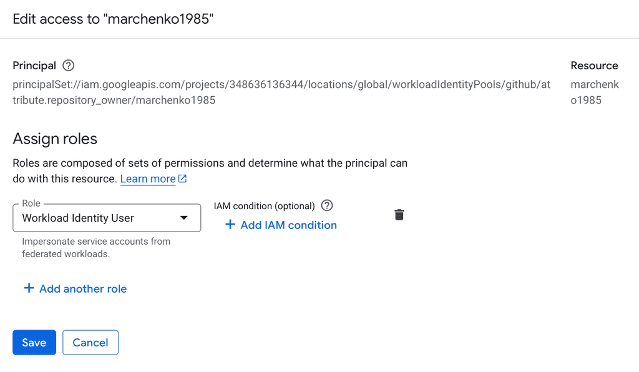
Task: Click the plus icon next to Add IAM condition
Action: 230,225
